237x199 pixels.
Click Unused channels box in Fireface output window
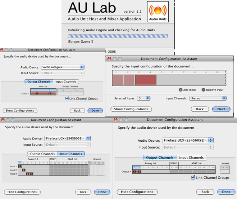click(x=225, y=169)
